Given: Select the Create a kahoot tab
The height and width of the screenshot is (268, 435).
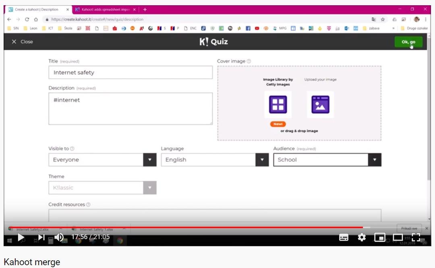Looking at the screenshot, I should pyautogui.click(x=37, y=9).
